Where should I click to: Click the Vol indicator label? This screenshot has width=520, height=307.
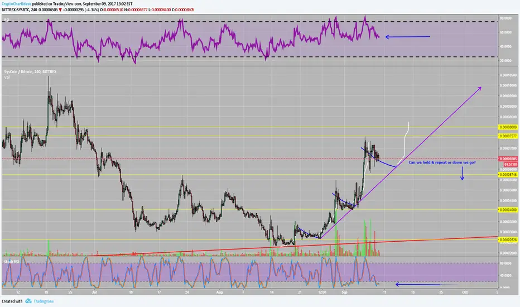(x=7, y=78)
